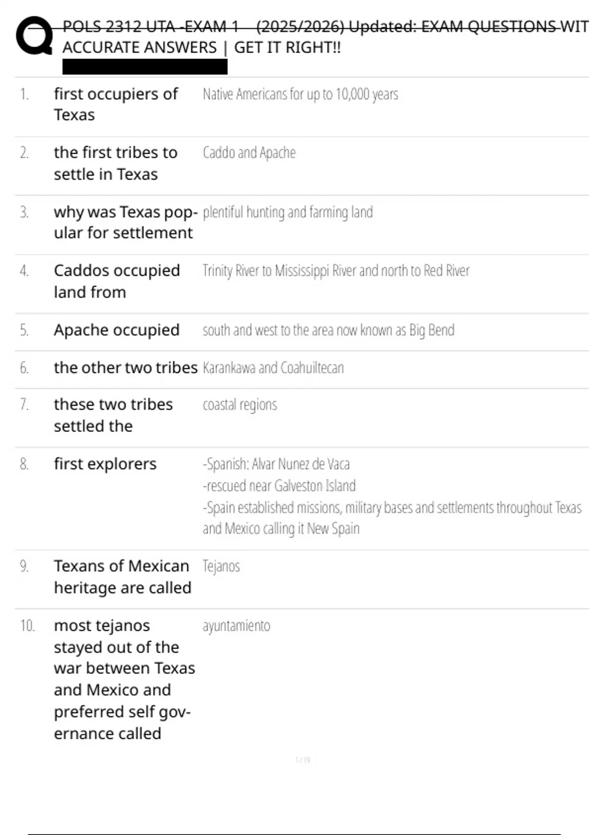Select the term 'why was Texas popular for settlement'

(125, 222)
